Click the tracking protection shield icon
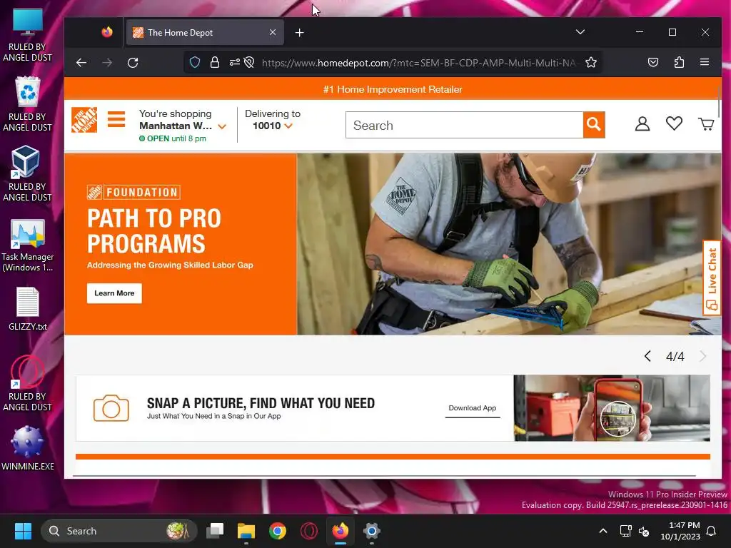The height and width of the screenshot is (548, 731). [195, 62]
